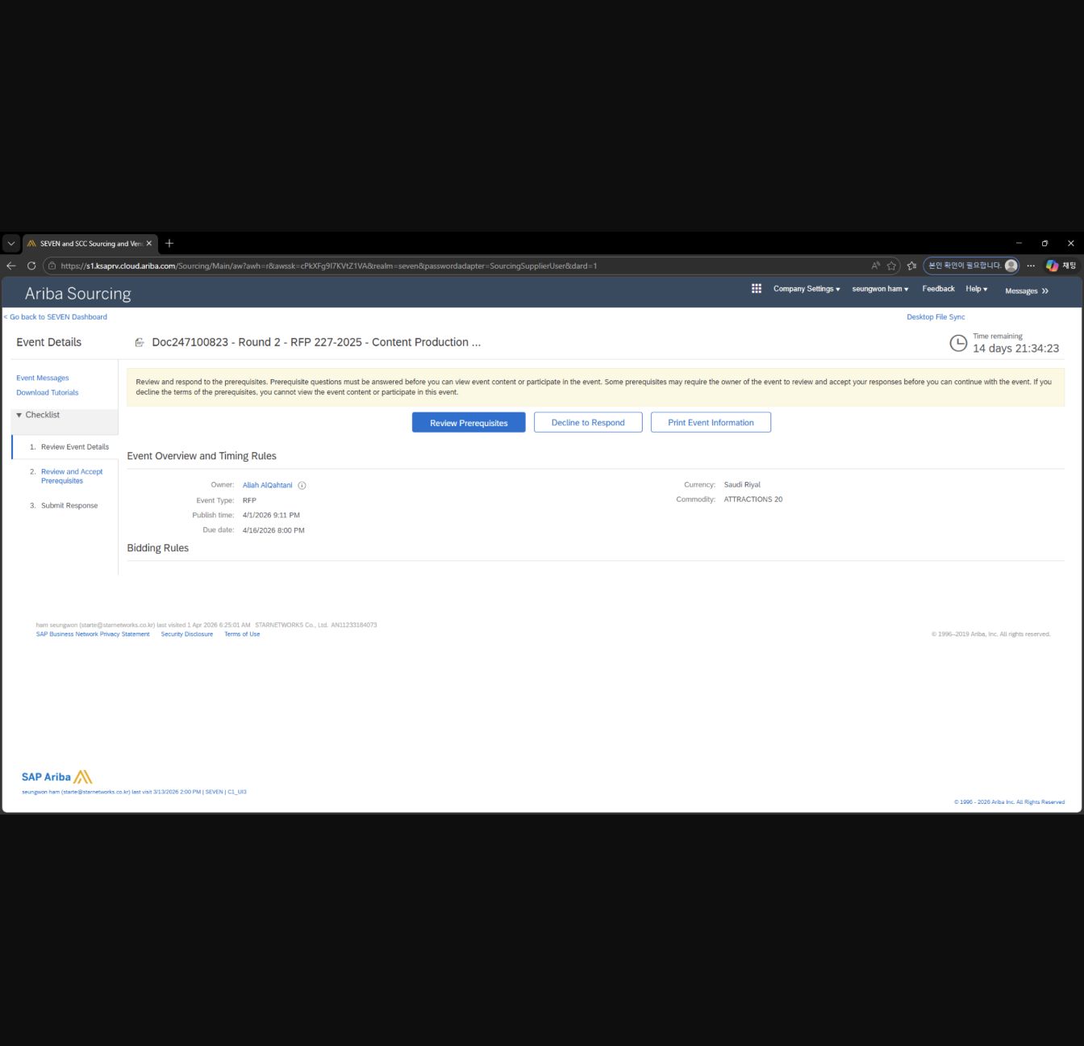Screen dimensions: 1084x1046
Task: Click the Ariba Sourcing header title
Action: click(x=78, y=294)
